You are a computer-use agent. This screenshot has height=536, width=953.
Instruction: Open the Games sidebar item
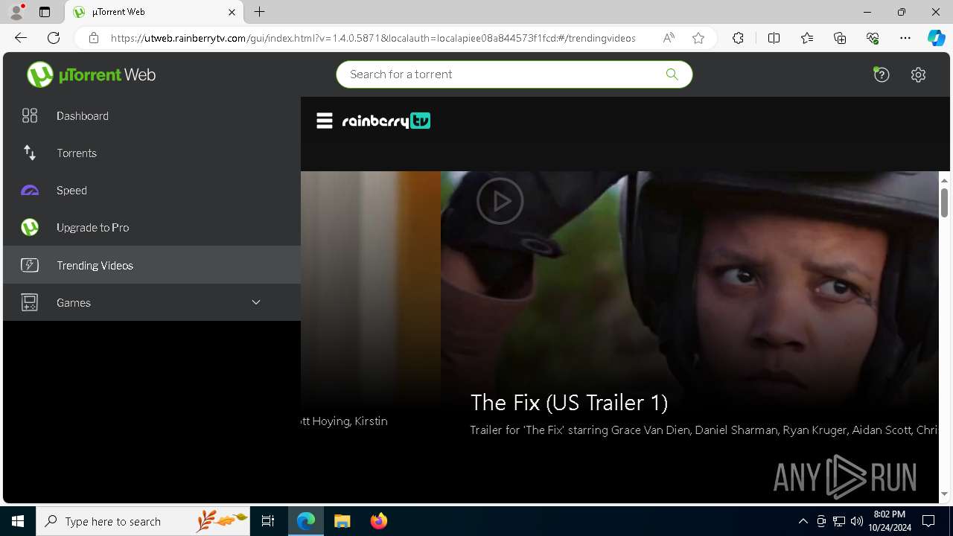pyautogui.click(x=152, y=302)
